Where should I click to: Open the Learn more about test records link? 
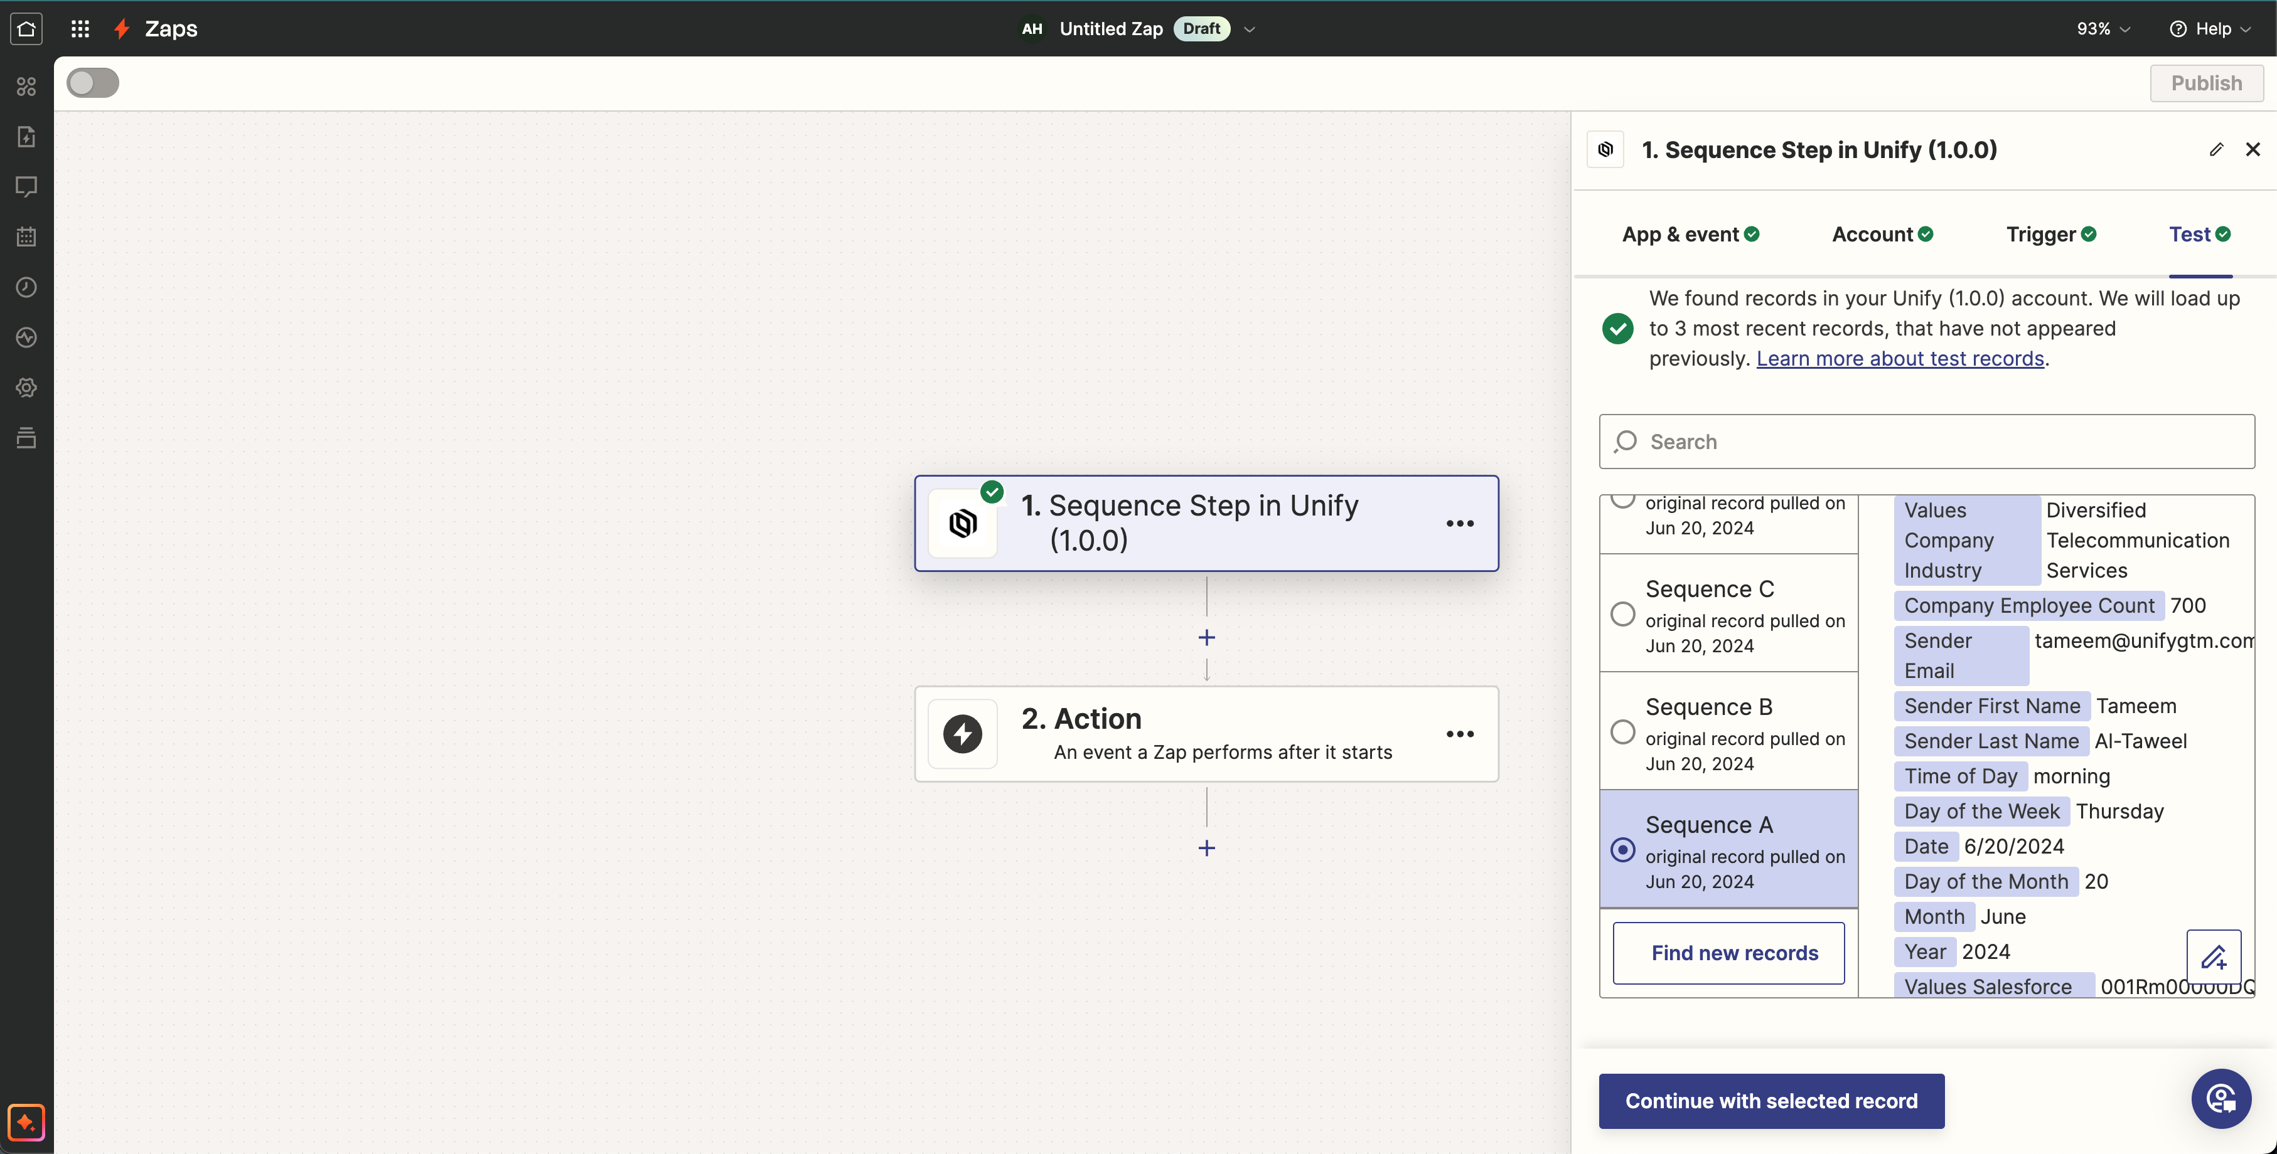(1900, 358)
